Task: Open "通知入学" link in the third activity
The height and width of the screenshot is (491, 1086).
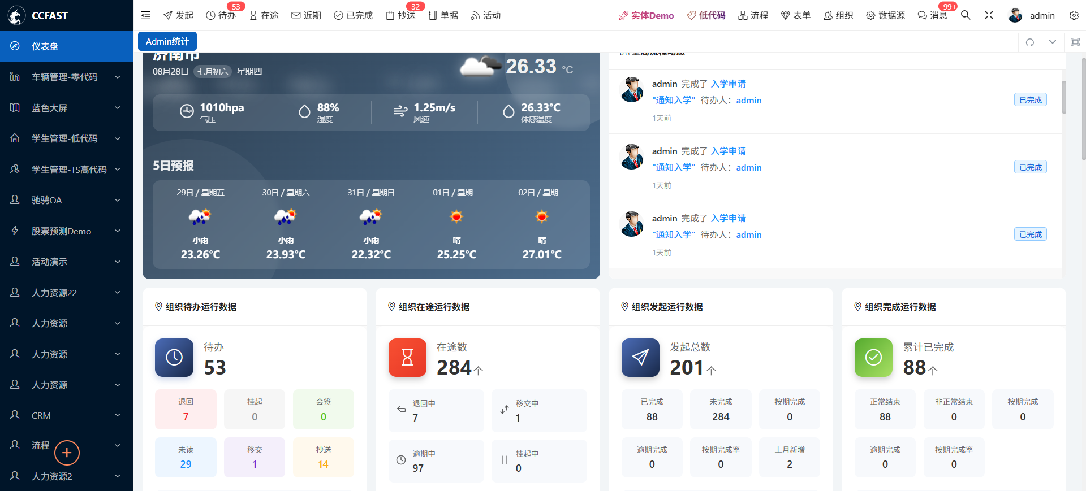Action: (674, 234)
